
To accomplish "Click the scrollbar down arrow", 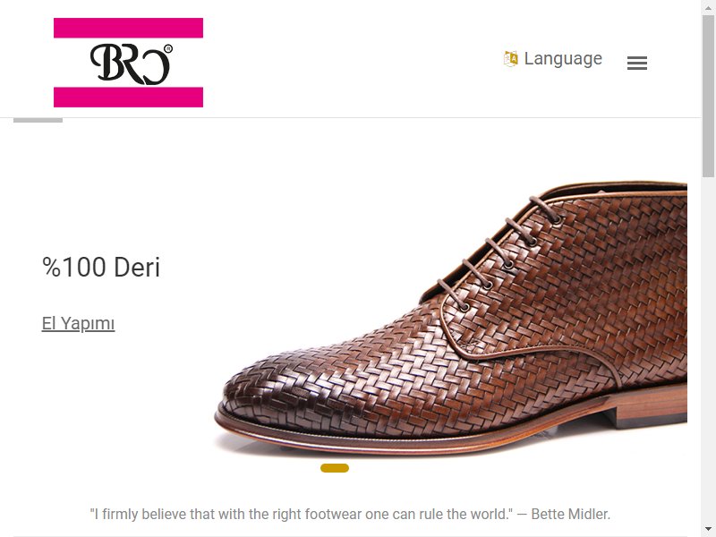I will click(709, 530).
